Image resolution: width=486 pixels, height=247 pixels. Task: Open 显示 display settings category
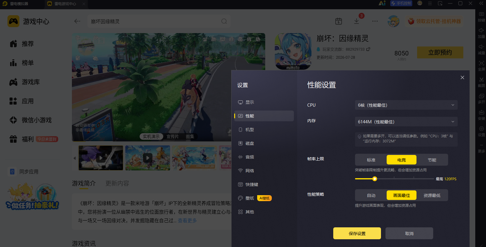coord(264,102)
